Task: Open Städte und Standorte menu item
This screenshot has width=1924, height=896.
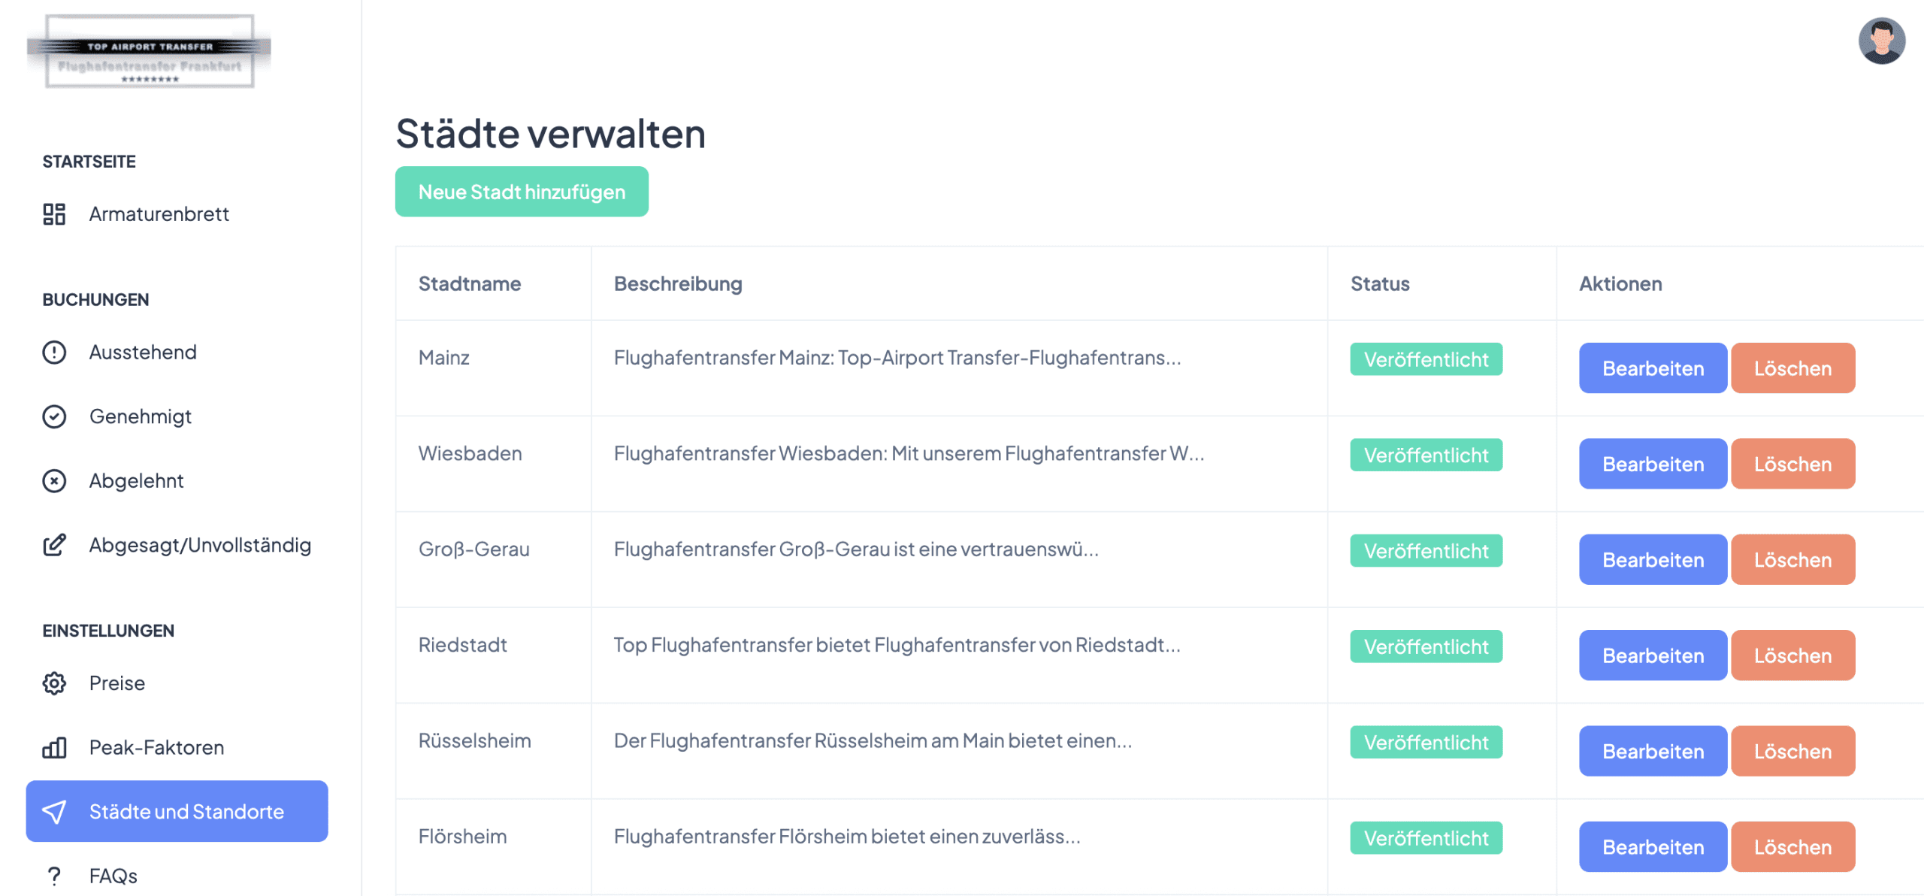Action: pos(186,812)
